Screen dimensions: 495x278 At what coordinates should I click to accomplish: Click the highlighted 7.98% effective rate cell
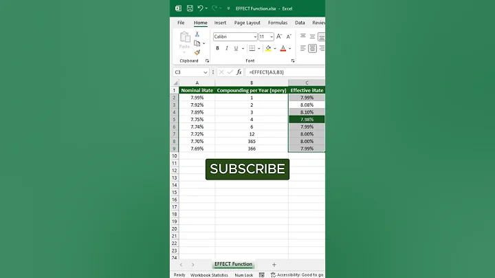click(x=307, y=120)
